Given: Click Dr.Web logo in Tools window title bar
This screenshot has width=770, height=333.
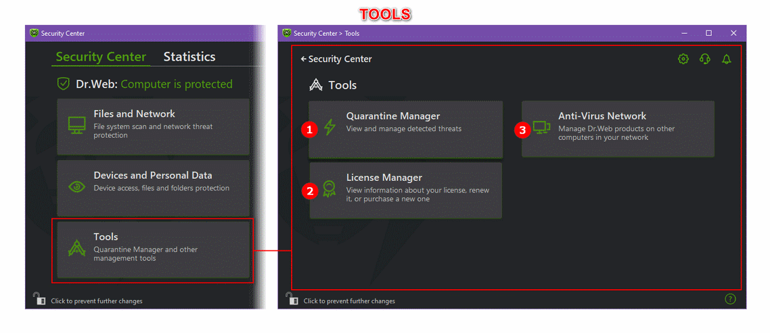Looking at the screenshot, I should 287,33.
